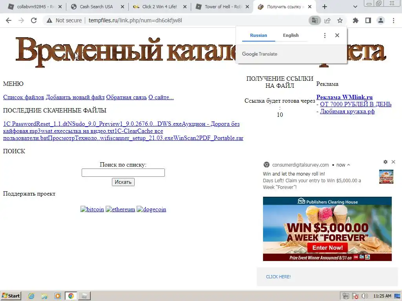402x301 pixels.
Task: Share this page via the share icon
Action: [x=327, y=20]
